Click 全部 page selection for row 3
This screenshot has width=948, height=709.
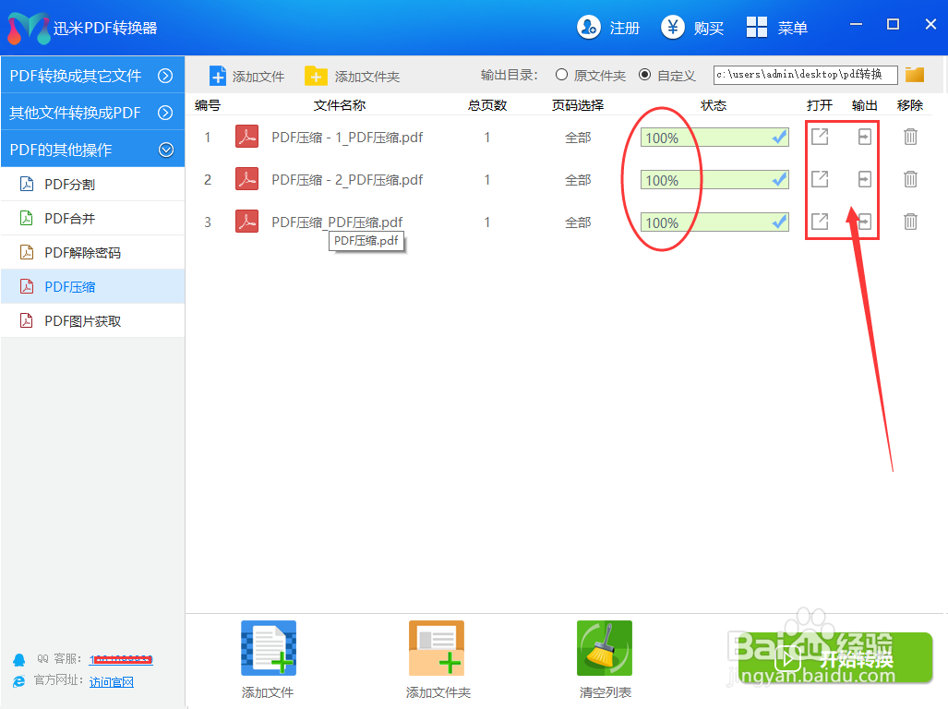[x=578, y=222]
